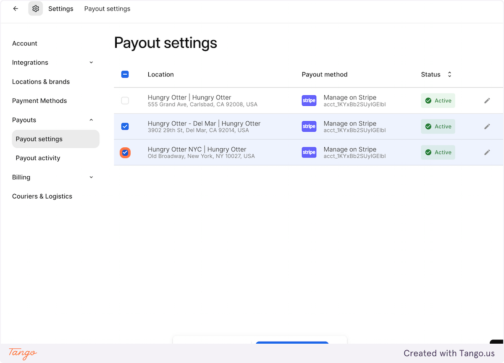Select Manage on Stripe for the NYC location
504x363 pixels.
350,149
